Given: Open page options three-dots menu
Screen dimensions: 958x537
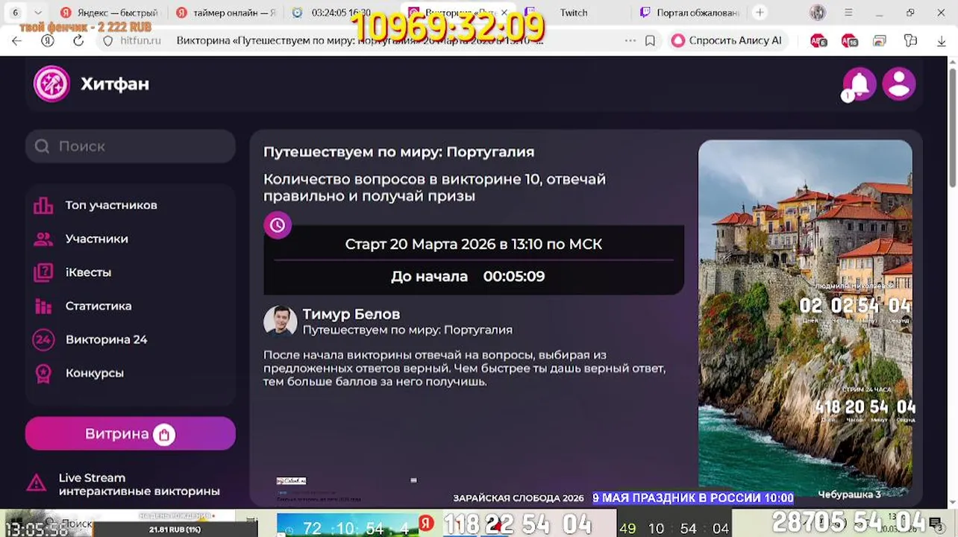Looking at the screenshot, I should pos(630,40).
